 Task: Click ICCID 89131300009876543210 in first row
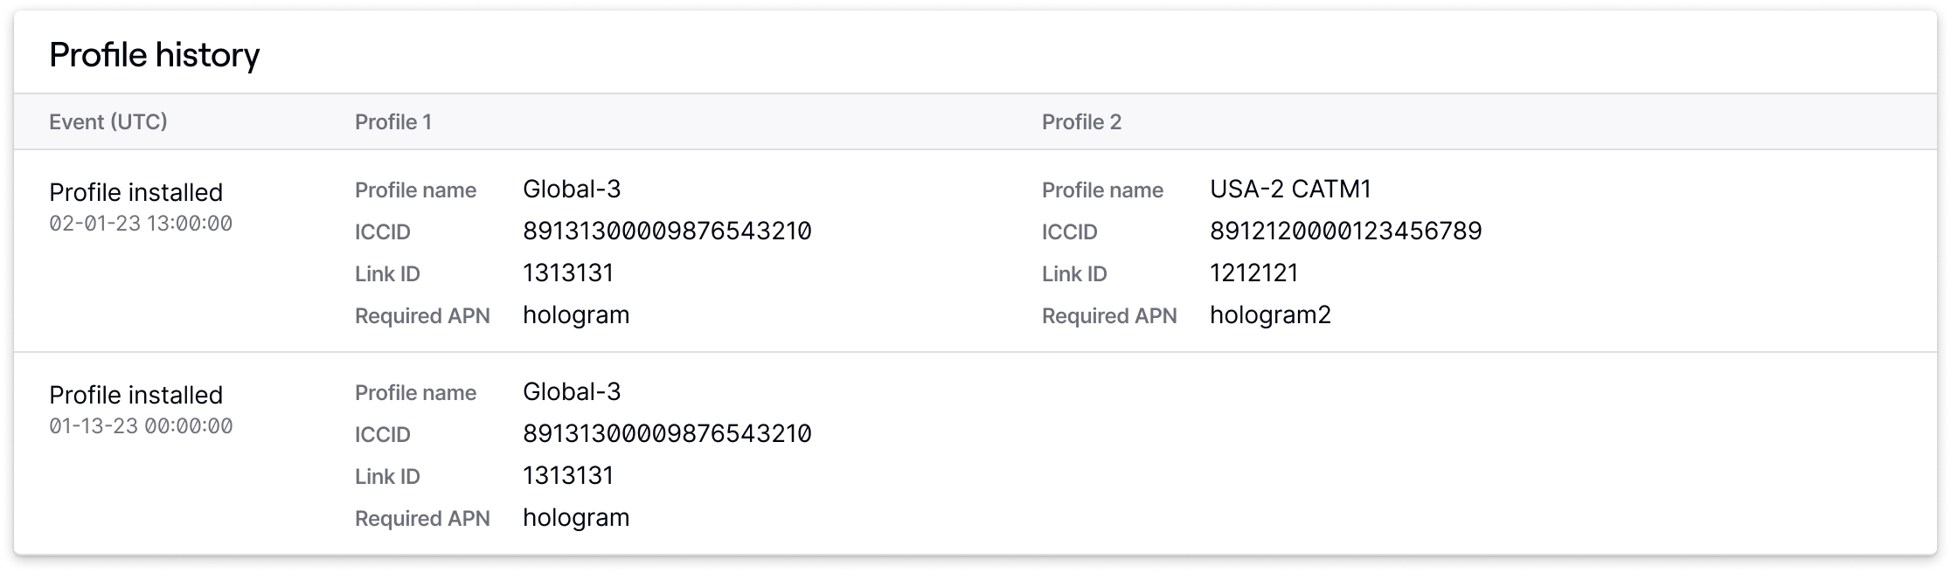coord(666,230)
